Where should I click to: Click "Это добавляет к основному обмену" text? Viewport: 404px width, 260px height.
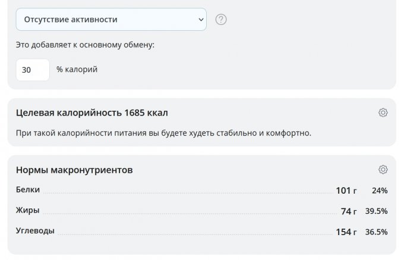(85, 45)
